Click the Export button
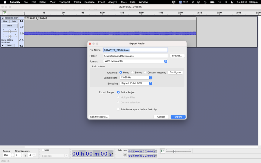The height and width of the screenshot is (163, 261). pos(178,117)
